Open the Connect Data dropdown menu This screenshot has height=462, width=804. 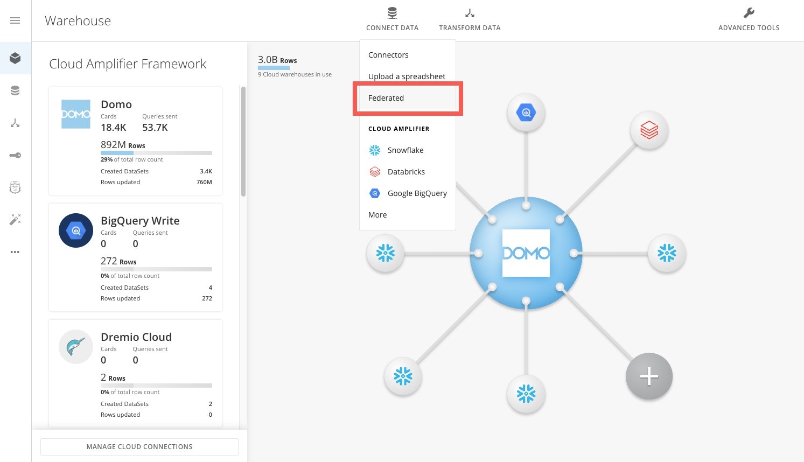pos(392,20)
